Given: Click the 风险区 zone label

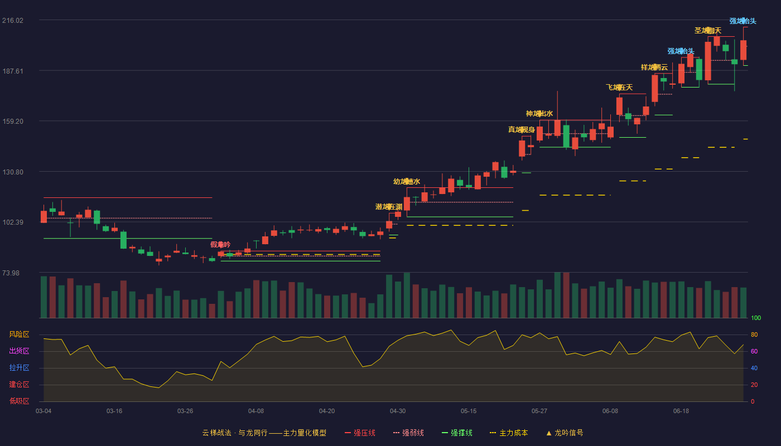Looking at the screenshot, I should [19, 334].
